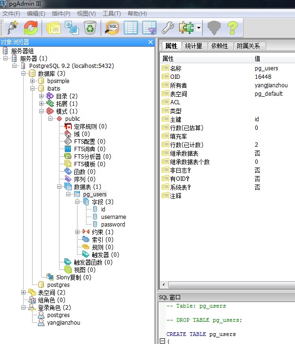This screenshot has width=295, height=344.
Task: Select the Slony复制 (0) node
Action: [x=74, y=277]
